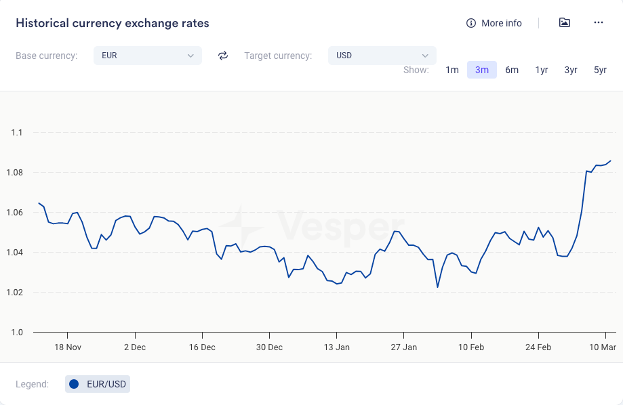Click the chevron in the base currency box
This screenshot has width=623, height=405.
click(190, 56)
